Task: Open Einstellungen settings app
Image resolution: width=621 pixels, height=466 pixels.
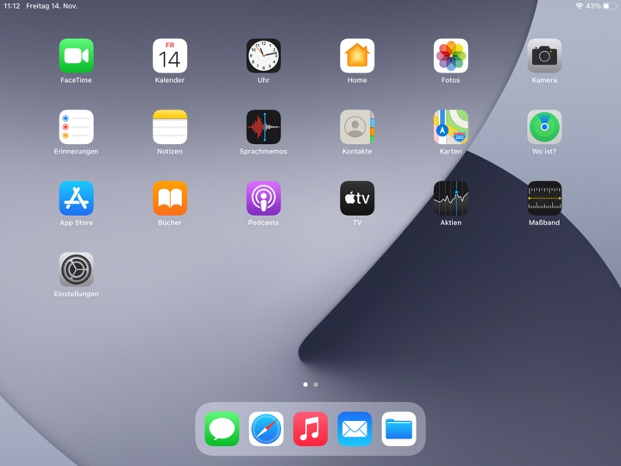Action: pyautogui.click(x=76, y=269)
